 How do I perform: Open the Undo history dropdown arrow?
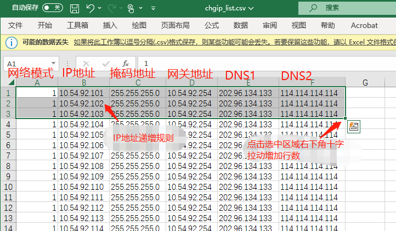pyautogui.click(x=100, y=9)
